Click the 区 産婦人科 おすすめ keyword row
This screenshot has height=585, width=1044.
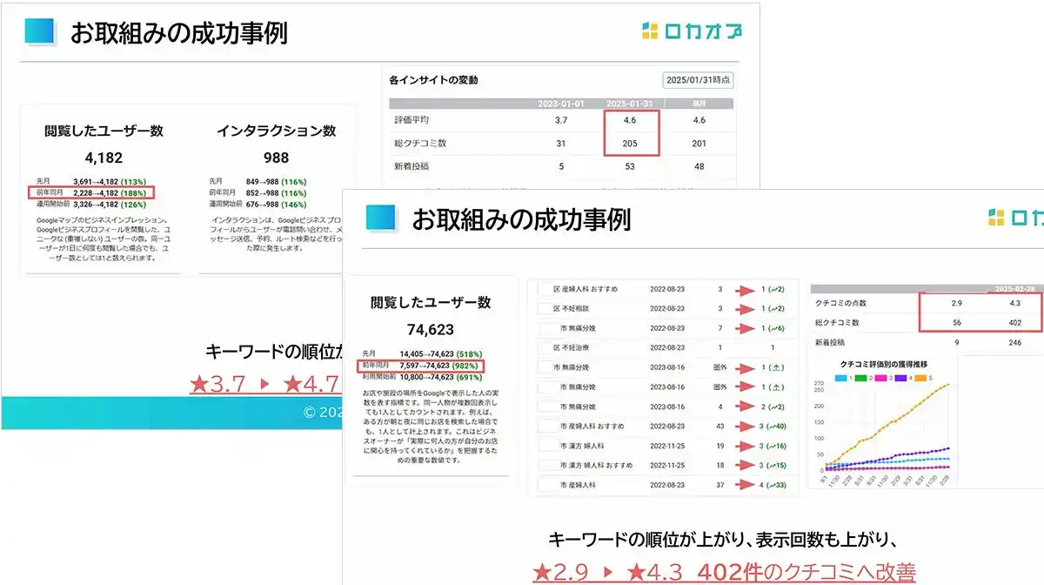[x=661, y=288]
